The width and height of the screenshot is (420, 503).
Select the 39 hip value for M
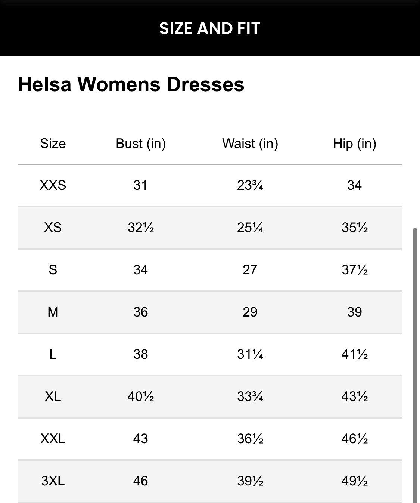(355, 312)
